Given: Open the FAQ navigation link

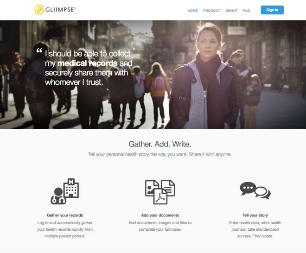Looking at the screenshot, I should coord(246,11).
